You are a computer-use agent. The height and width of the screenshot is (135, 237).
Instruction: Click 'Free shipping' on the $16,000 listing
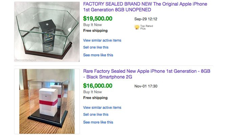[95, 98]
